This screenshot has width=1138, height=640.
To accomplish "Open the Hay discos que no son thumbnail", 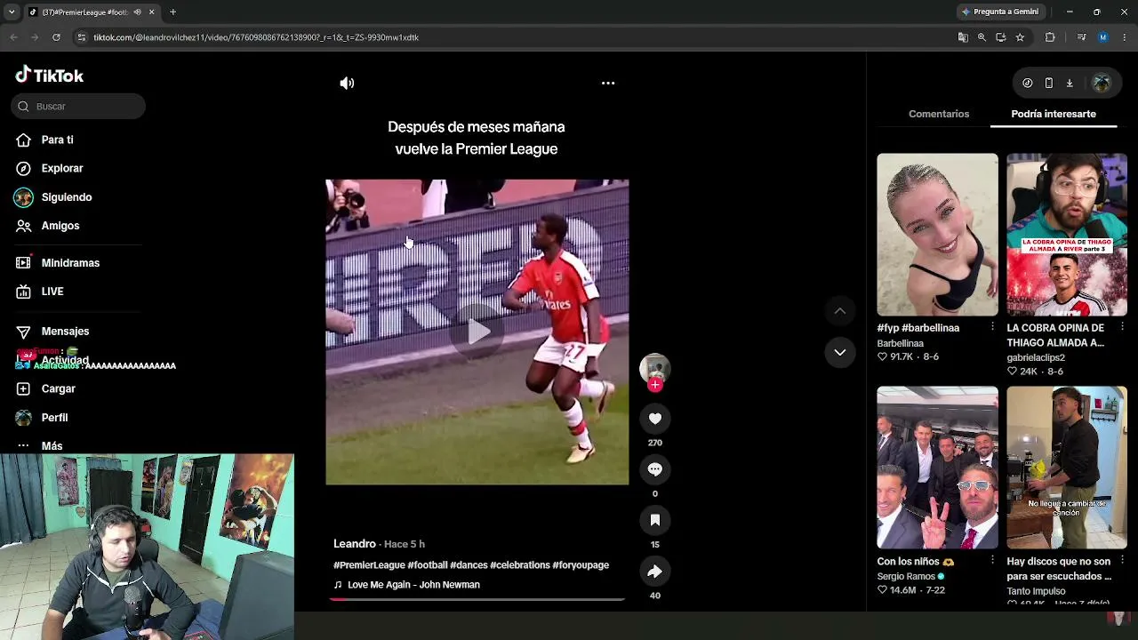I will coord(1067,468).
